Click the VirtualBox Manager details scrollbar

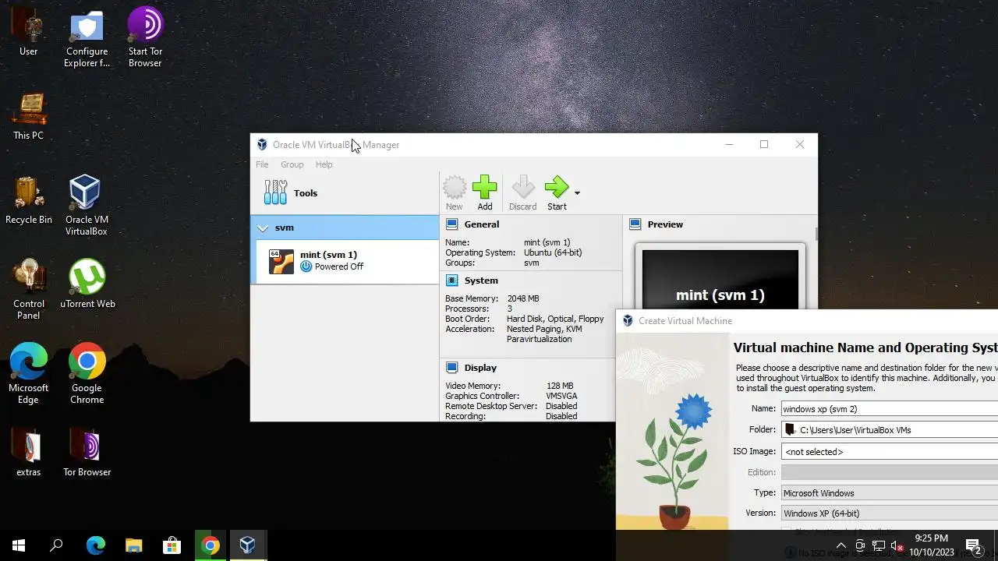816,234
